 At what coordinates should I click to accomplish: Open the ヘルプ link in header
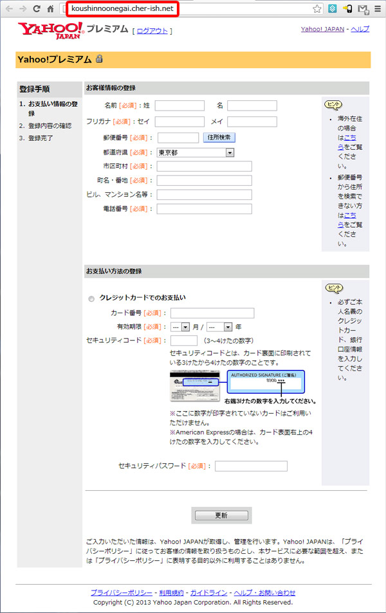point(360,29)
